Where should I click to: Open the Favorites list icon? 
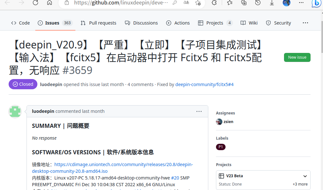point(229,3)
